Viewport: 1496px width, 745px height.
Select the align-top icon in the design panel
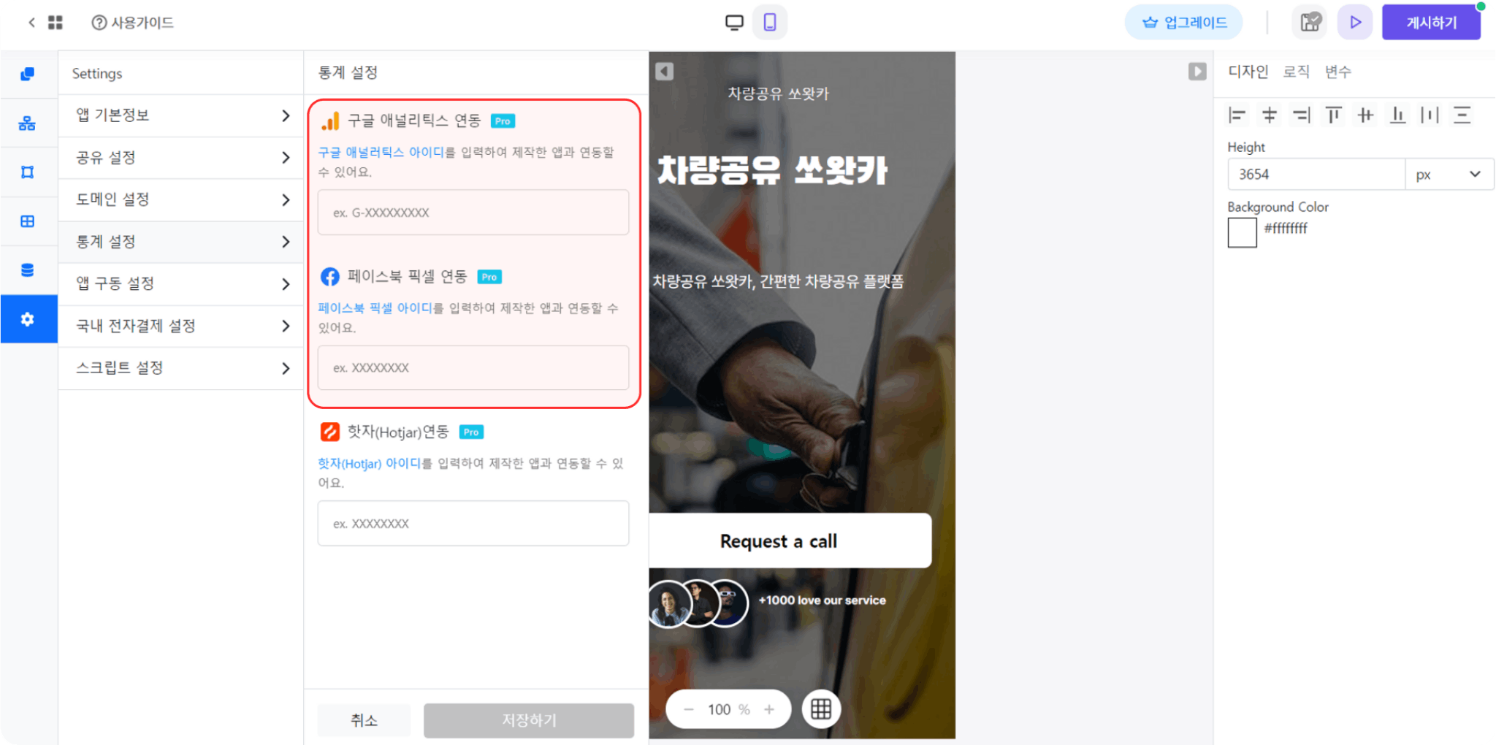pos(1333,115)
